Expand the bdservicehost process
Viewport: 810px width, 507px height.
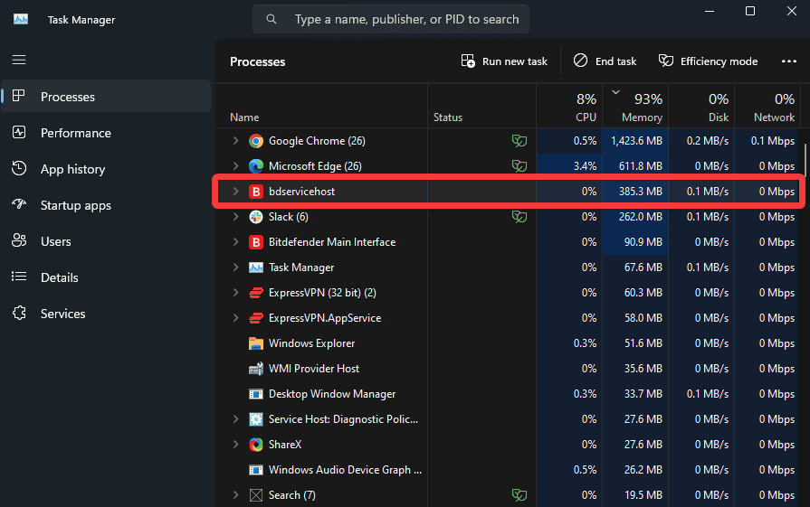(x=235, y=191)
